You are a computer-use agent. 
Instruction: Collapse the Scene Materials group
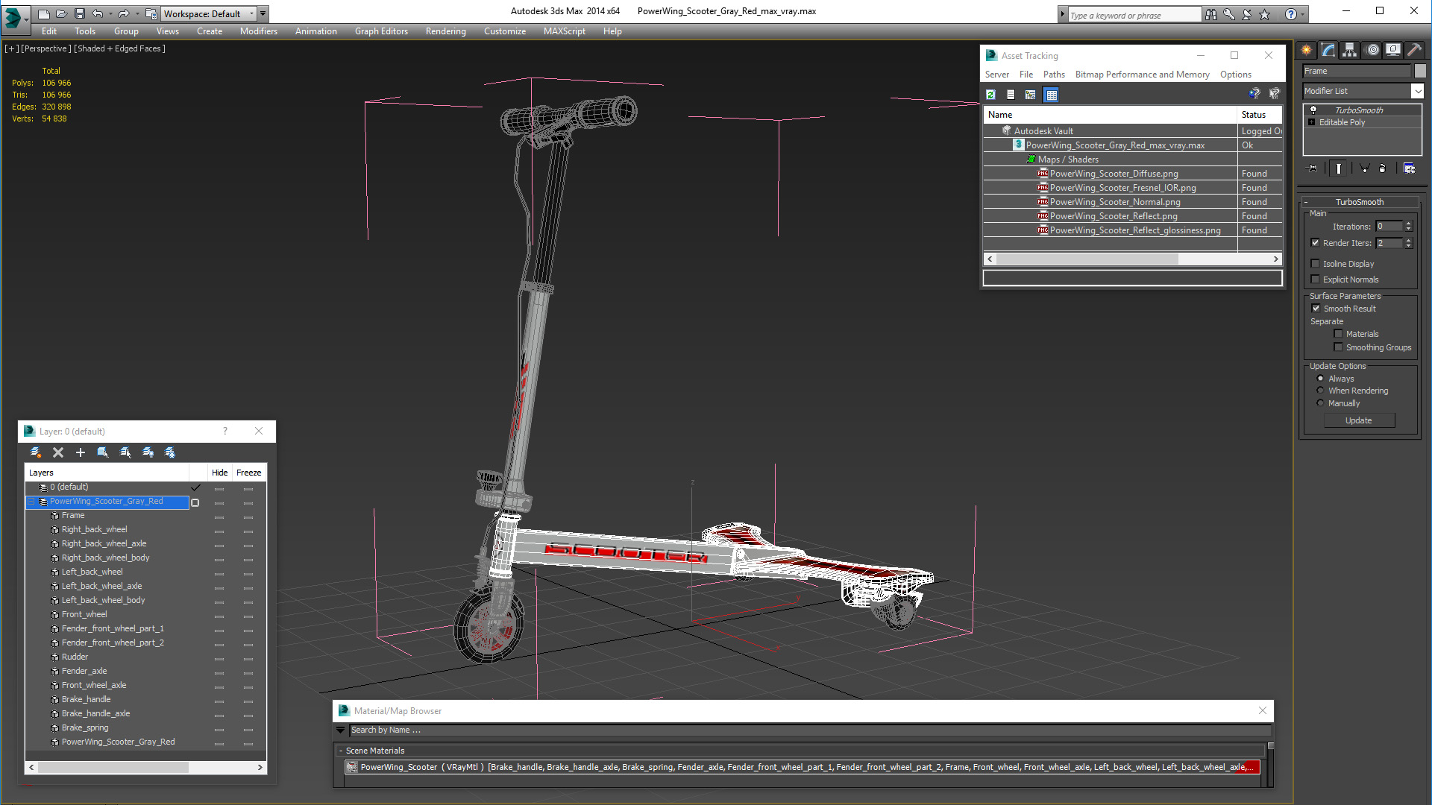click(x=341, y=751)
